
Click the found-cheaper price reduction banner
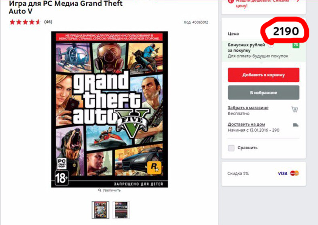(264, 4)
